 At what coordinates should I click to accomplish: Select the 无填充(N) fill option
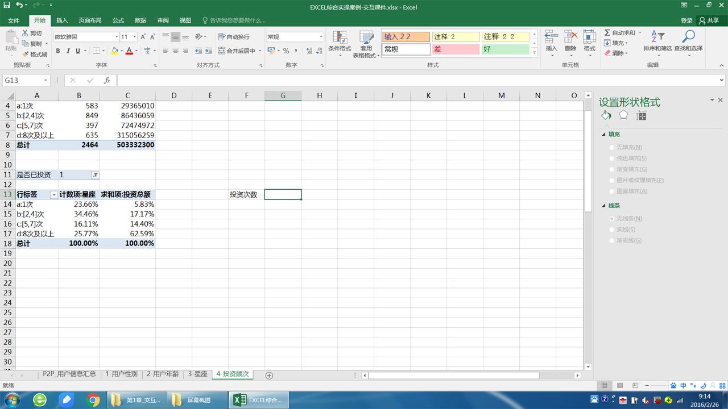pyautogui.click(x=625, y=147)
